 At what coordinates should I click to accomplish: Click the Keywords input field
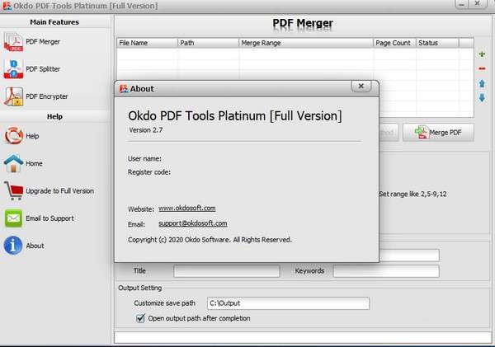[x=386, y=271]
